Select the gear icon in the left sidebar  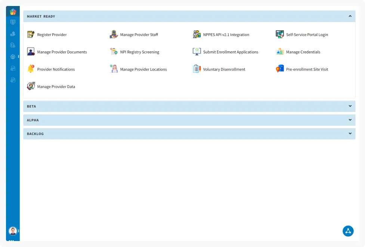pyautogui.click(x=13, y=57)
